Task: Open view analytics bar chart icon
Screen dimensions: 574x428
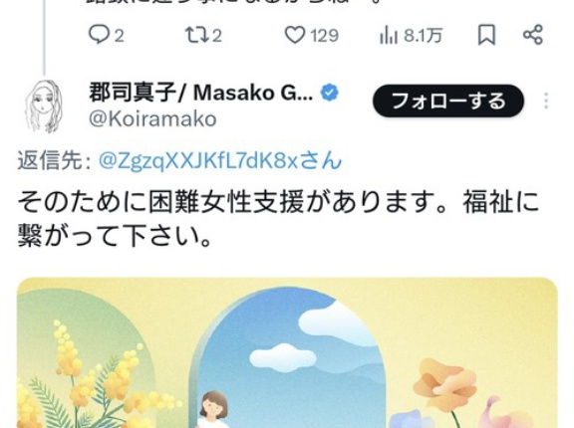Action: (x=389, y=36)
